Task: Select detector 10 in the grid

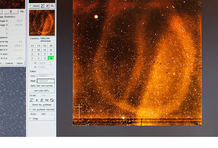Action: (39, 50)
